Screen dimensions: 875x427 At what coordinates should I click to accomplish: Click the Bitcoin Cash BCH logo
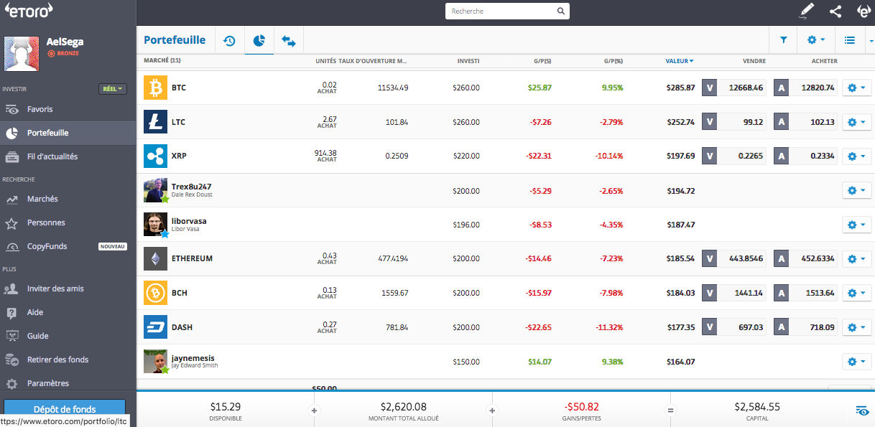[155, 293]
